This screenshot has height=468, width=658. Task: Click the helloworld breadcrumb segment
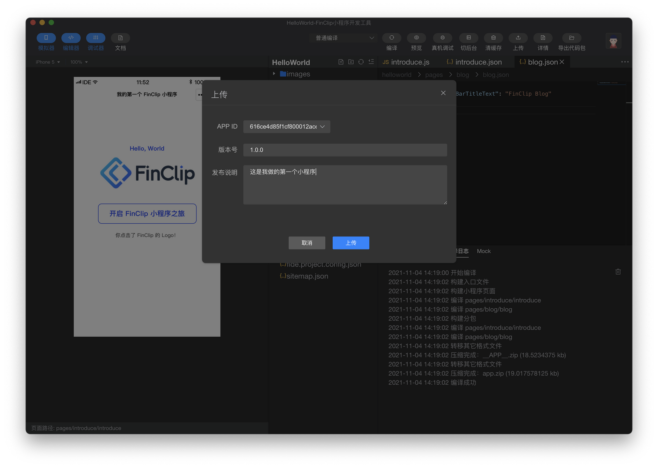click(x=396, y=75)
